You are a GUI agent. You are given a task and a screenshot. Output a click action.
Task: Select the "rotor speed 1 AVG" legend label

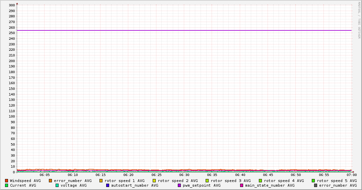click(125, 181)
